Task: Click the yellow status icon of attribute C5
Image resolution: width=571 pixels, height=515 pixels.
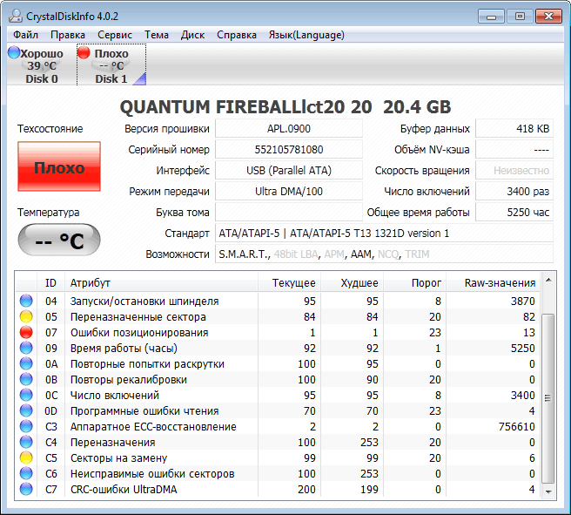Action: point(26,457)
